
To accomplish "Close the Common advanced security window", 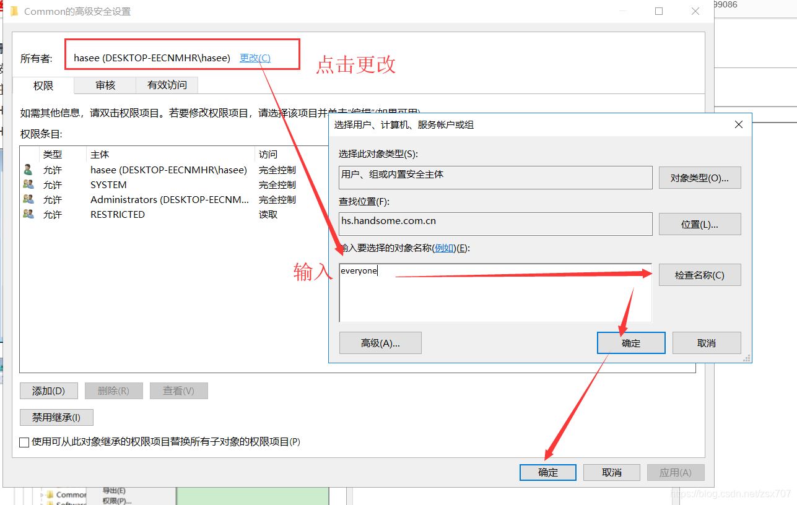I will (x=696, y=11).
